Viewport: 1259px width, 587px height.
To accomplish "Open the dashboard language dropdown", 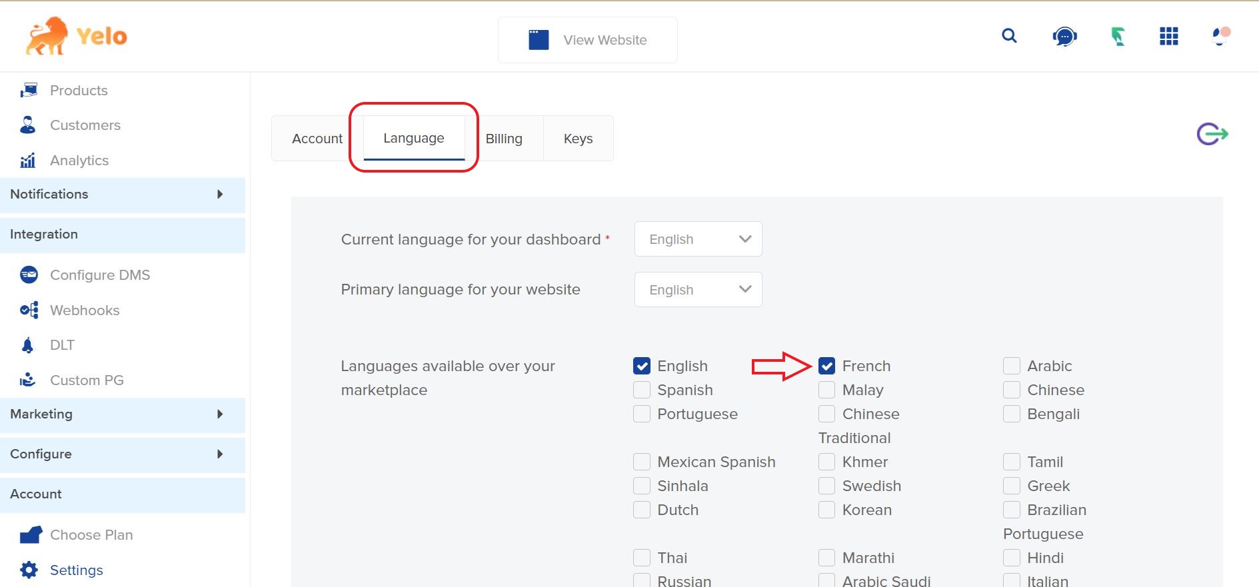I will [x=698, y=239].
